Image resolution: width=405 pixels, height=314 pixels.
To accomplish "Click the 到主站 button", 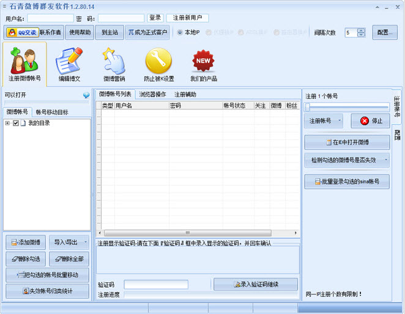I will click(x=110, y=32).
